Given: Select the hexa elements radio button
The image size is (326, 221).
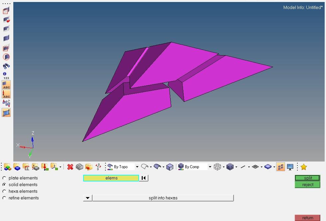Looking at the screenshot, I should click(x=4, y=191).
